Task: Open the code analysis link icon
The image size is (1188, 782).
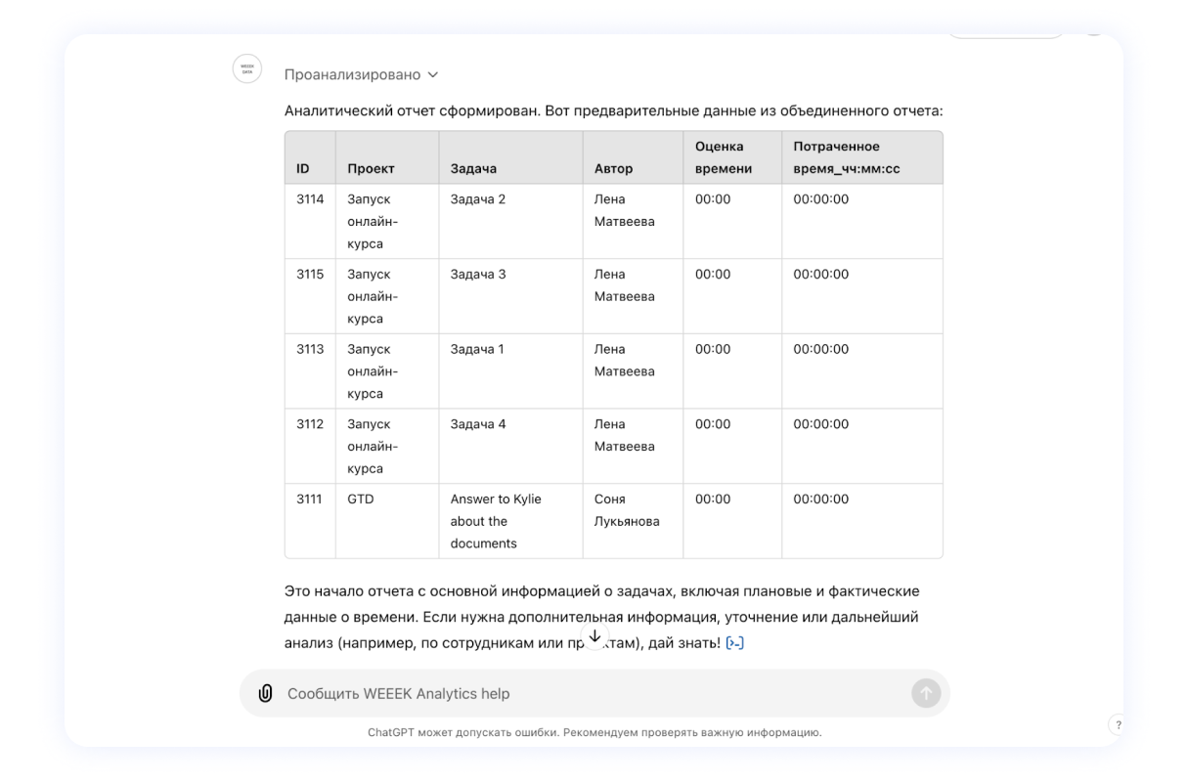Action: point(735,644)
